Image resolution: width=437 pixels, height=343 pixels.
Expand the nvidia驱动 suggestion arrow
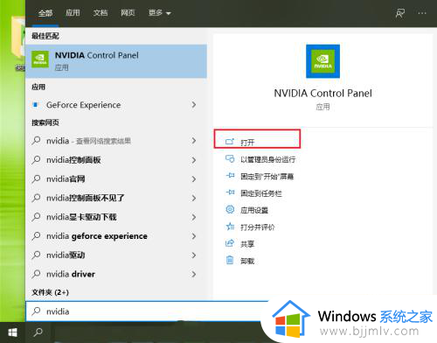coord(194,255)
